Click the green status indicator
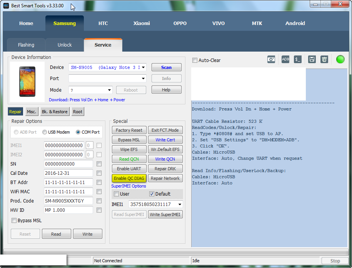Screen dimensions: 352x268 pyautogui.click(x=340, y=59)
